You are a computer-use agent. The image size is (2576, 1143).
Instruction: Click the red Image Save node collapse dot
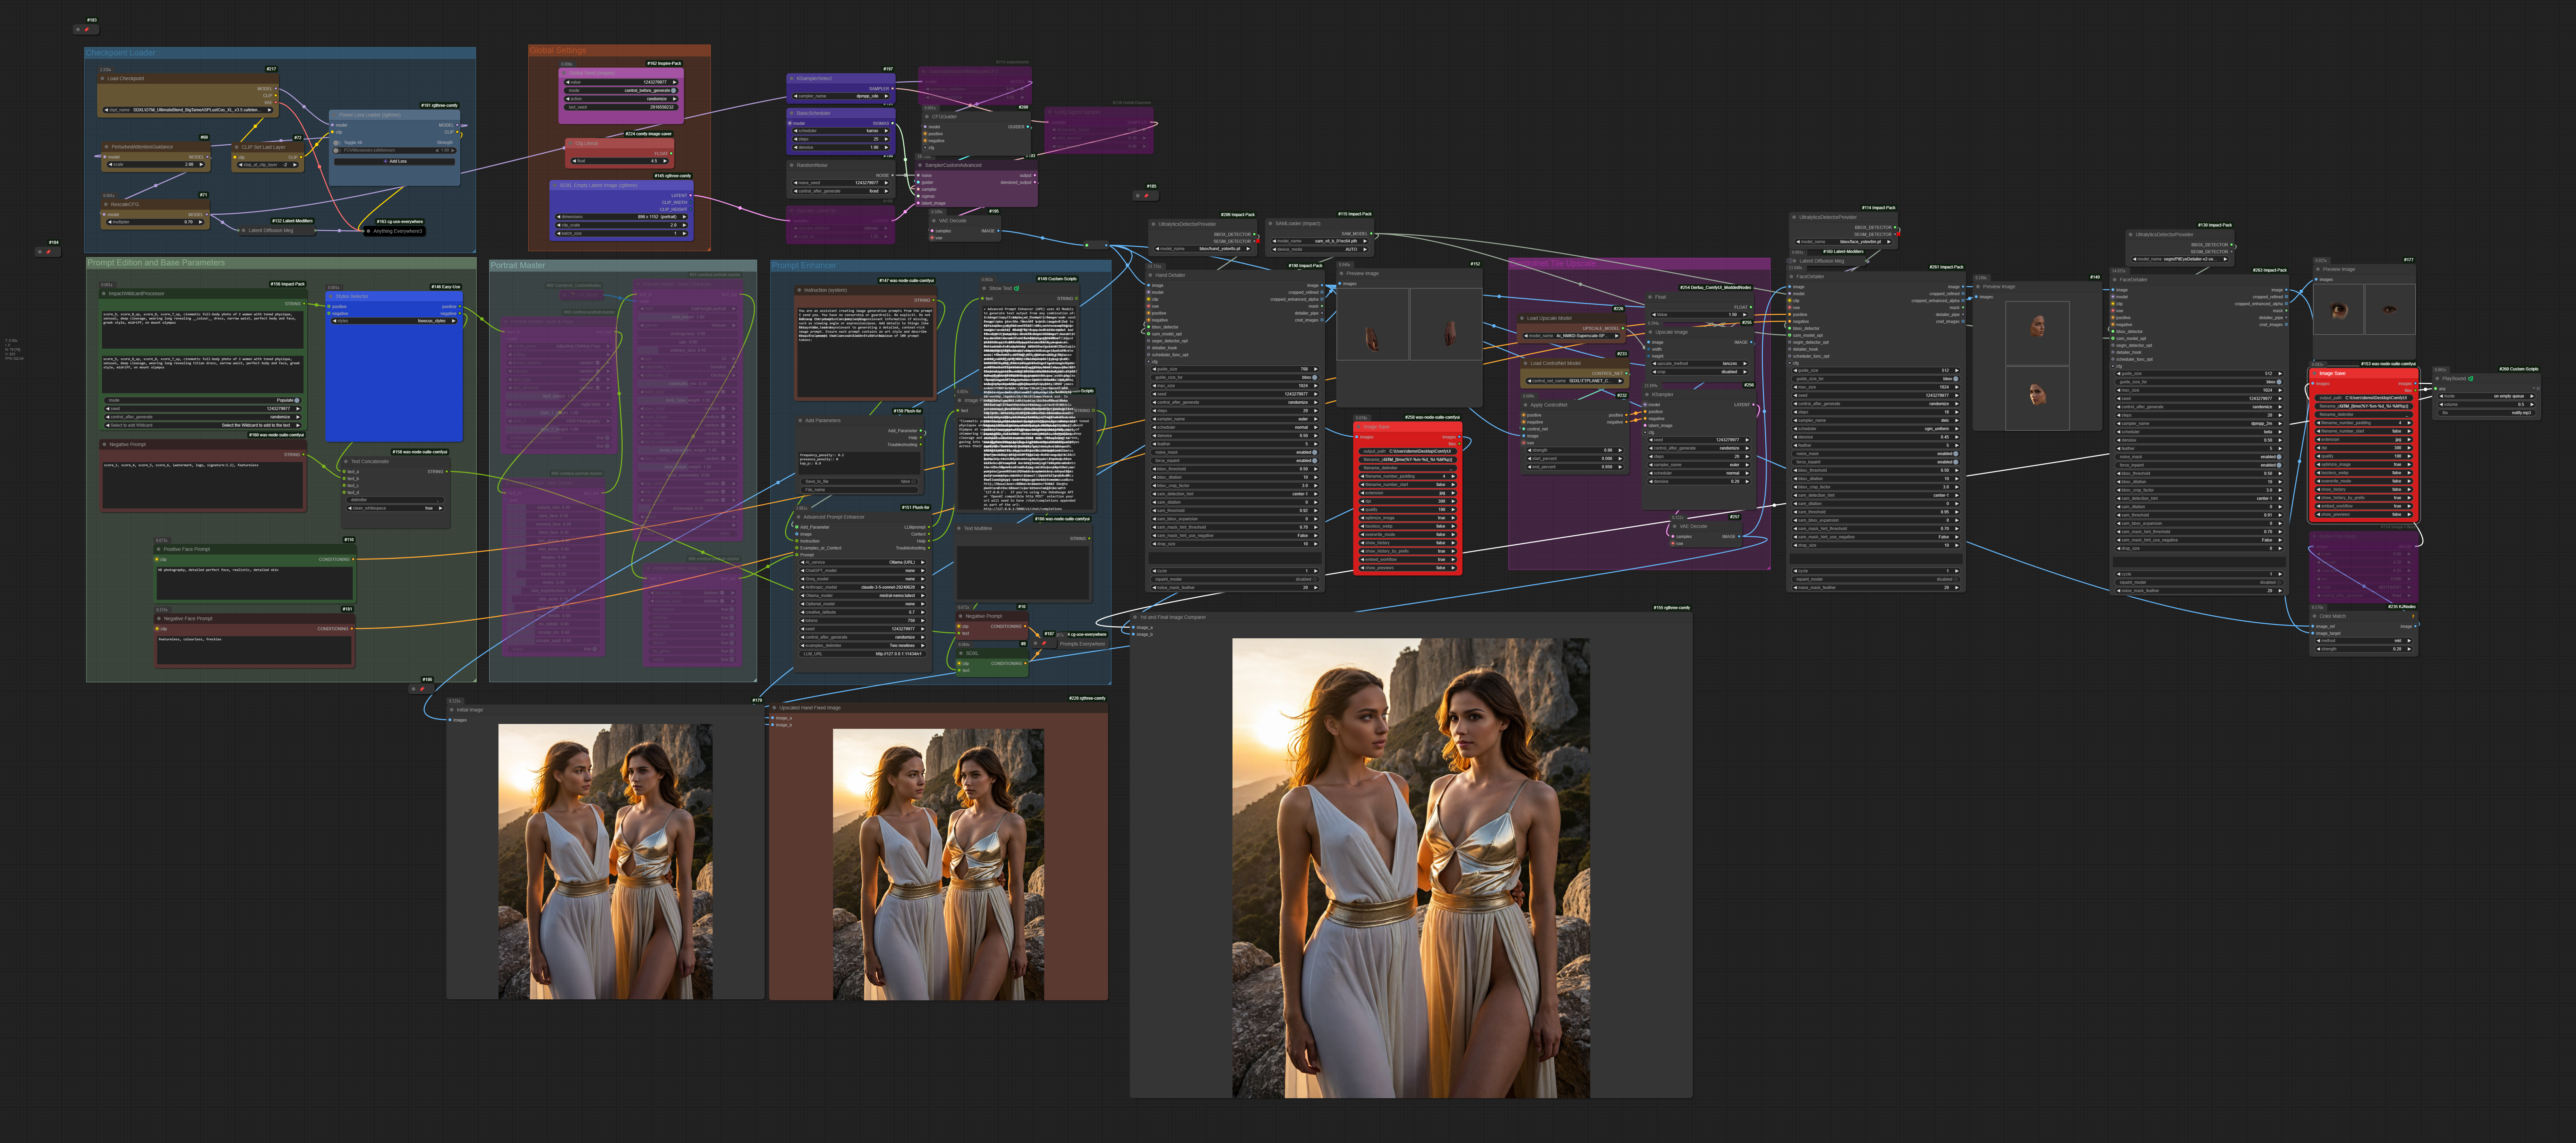click(x=1359, y=427)
